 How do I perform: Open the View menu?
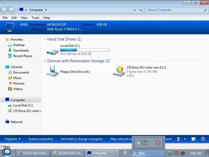coord(24,18)
